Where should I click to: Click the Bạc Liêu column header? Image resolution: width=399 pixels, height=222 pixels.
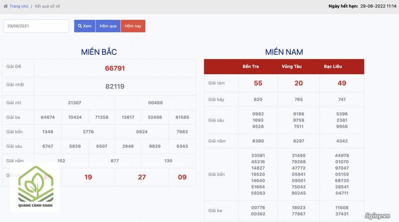coord(333,67)
